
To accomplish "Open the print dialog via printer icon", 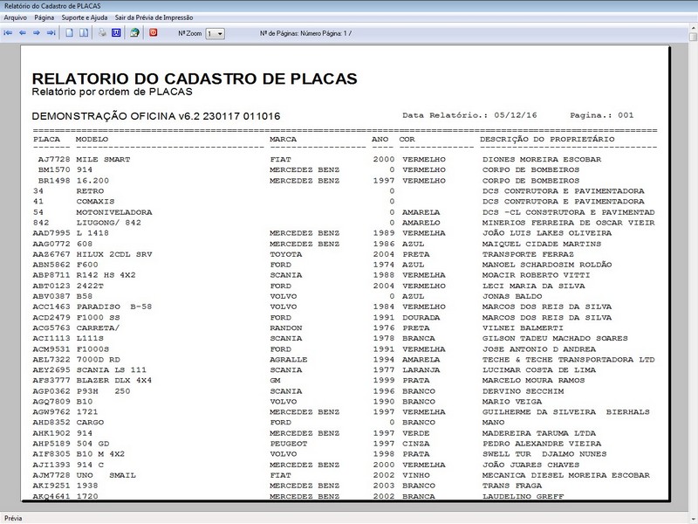I will (x=101, y=32).
